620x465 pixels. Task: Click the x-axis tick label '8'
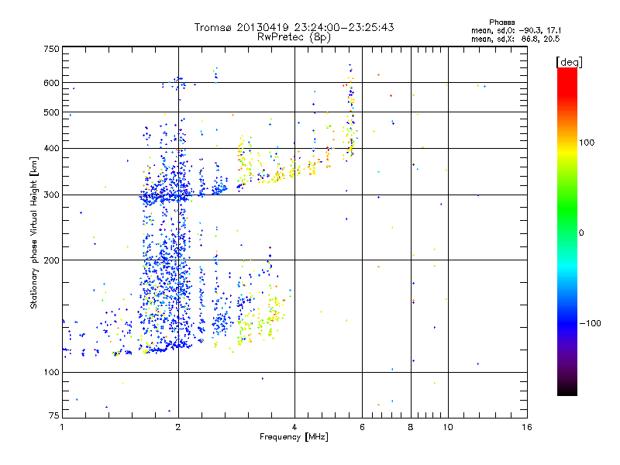411,427
